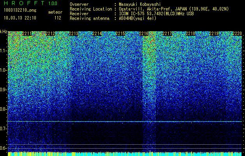Click the HROFFT 1.0.0 title text
Screen dimensions: 245x156
(31, 3)
